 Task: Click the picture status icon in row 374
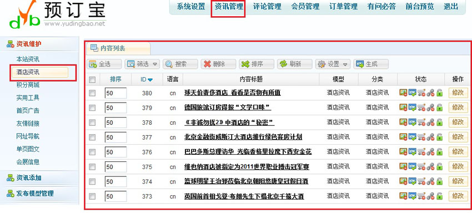403,181
